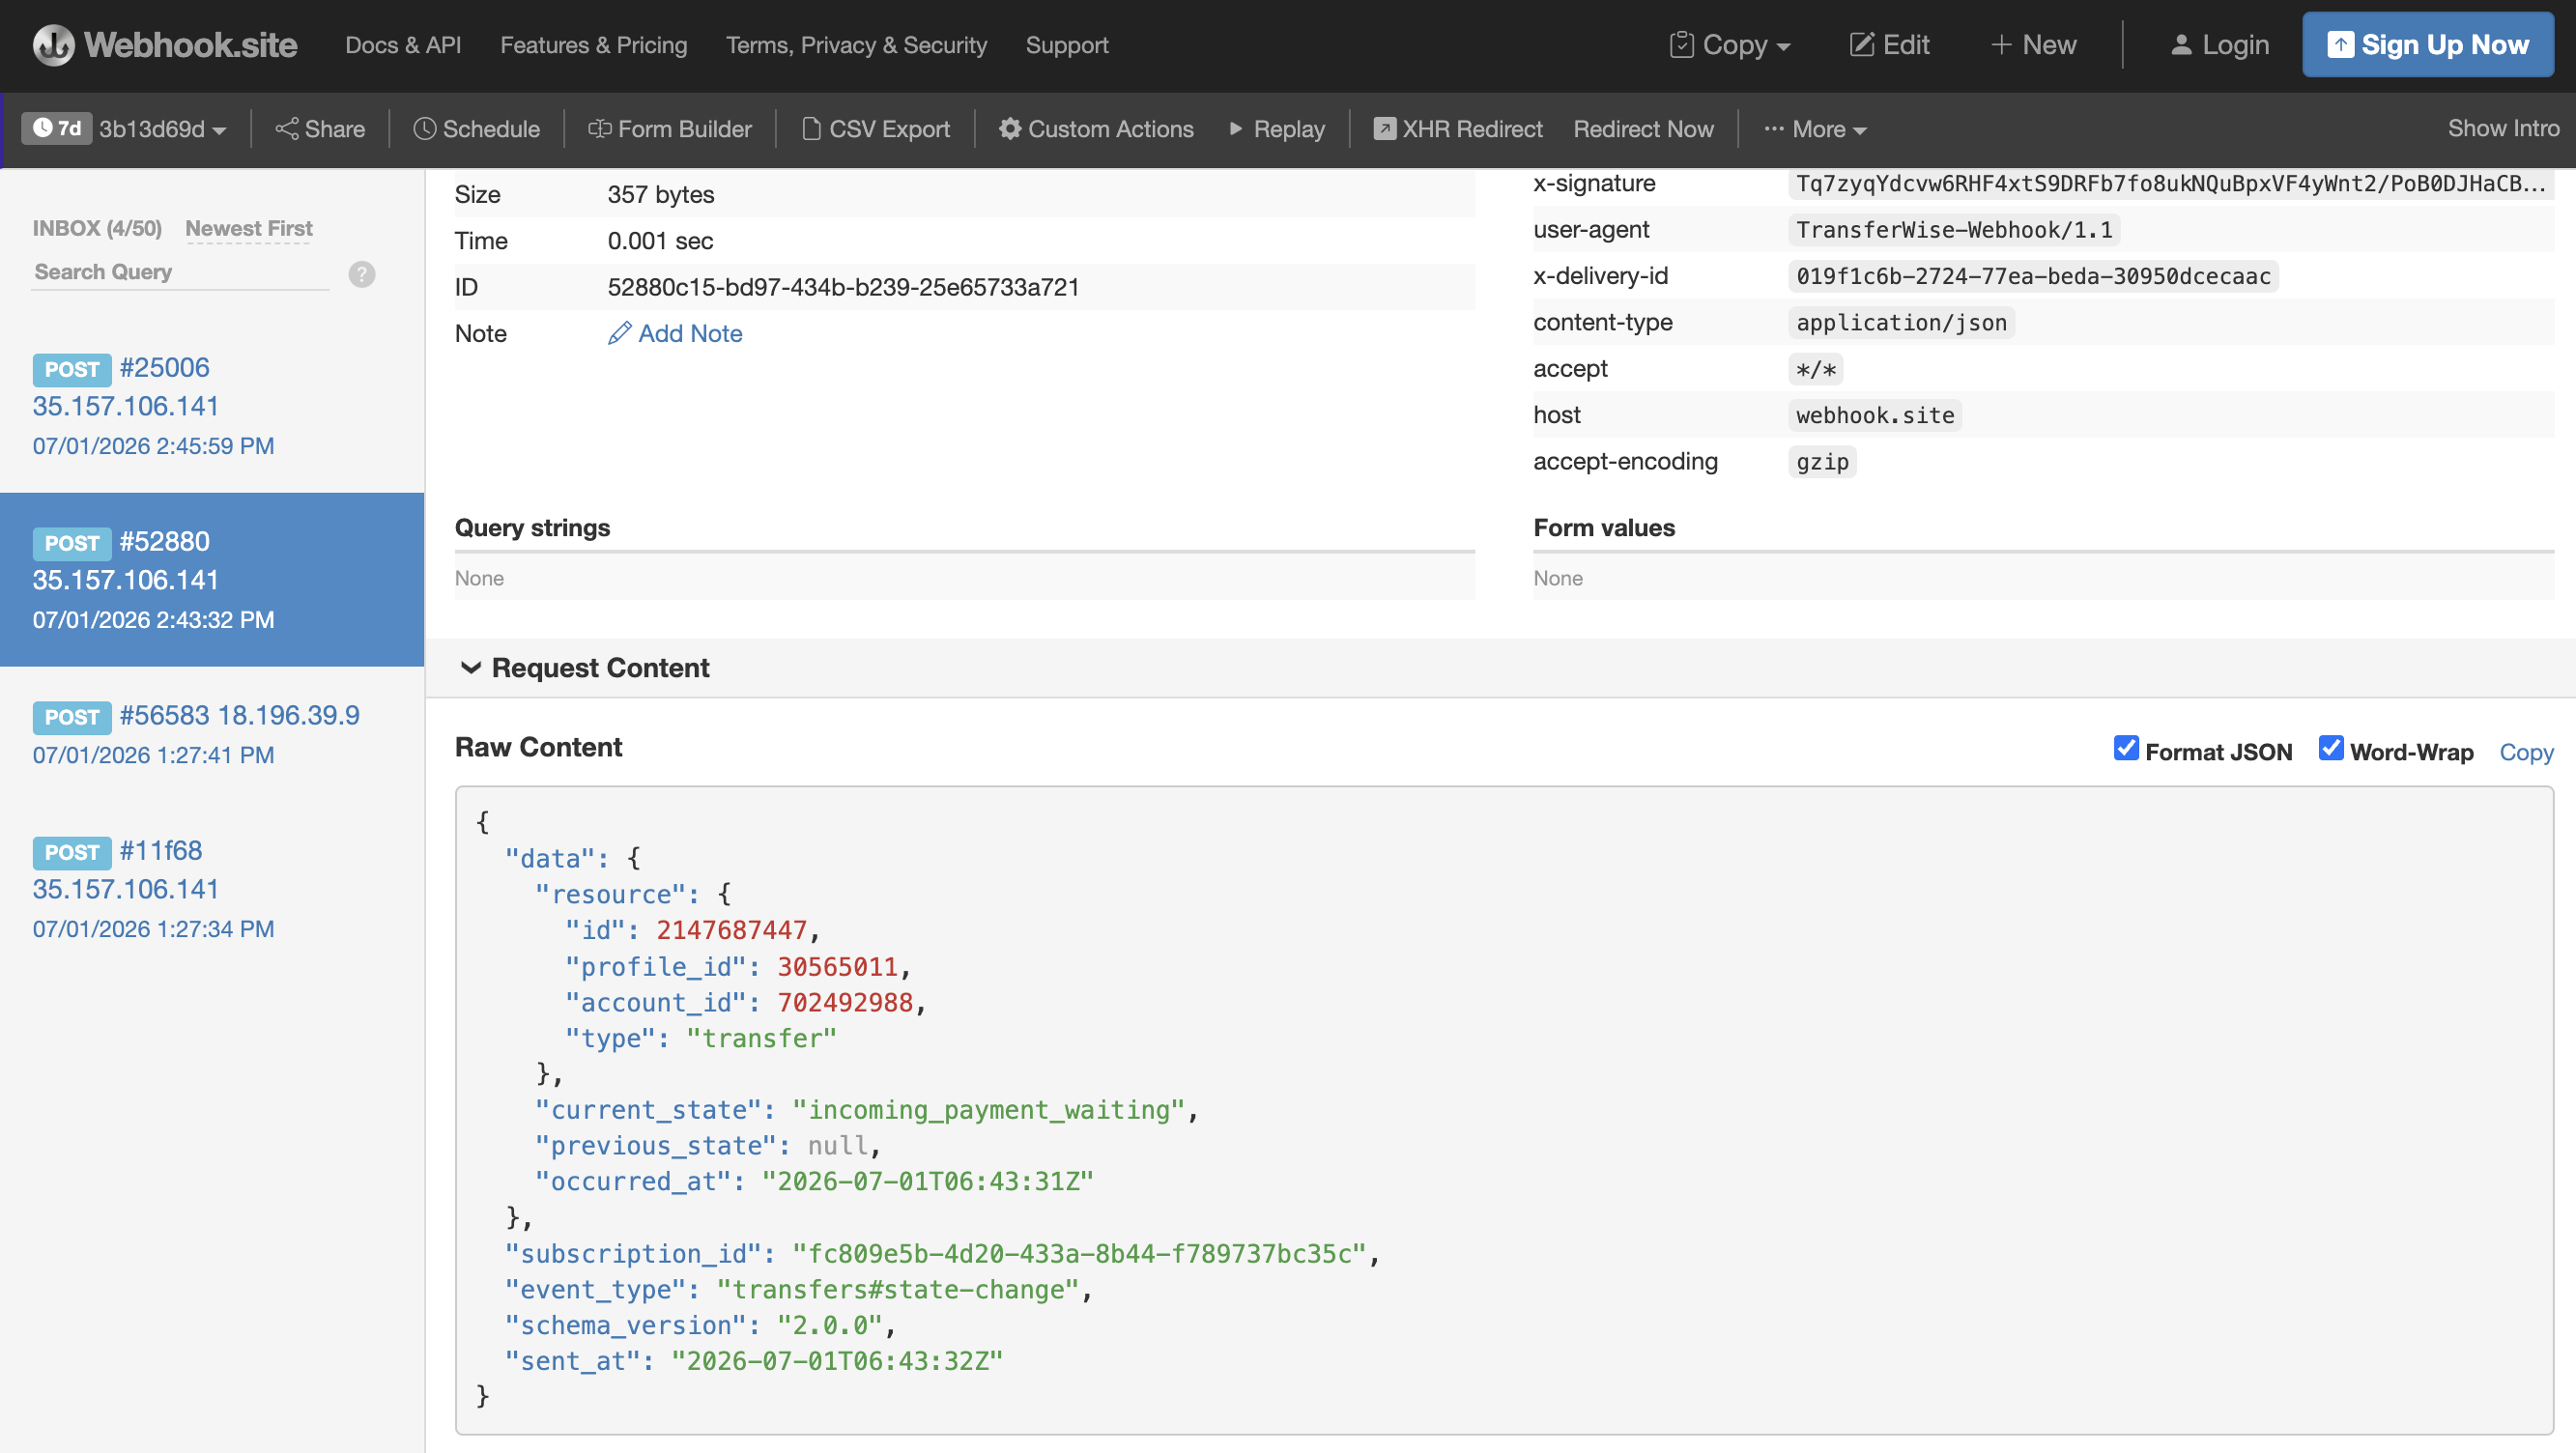This screenshot has width=2576, height=1453.
Task: Click the Custom Actions gear icon
Action: click(1010, 129)
